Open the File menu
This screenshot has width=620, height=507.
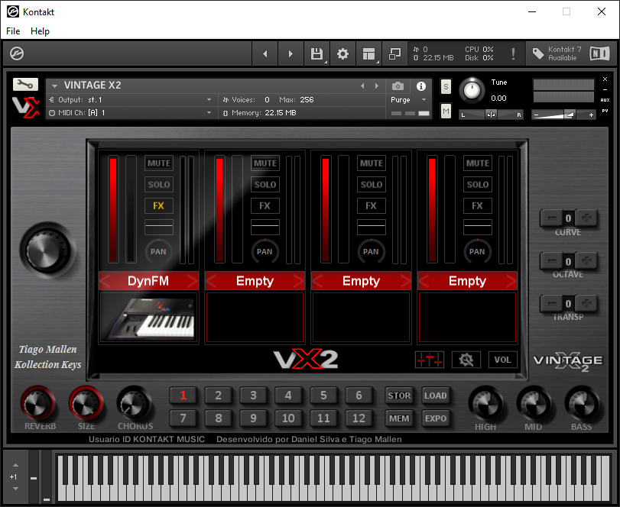pos(13,31)
